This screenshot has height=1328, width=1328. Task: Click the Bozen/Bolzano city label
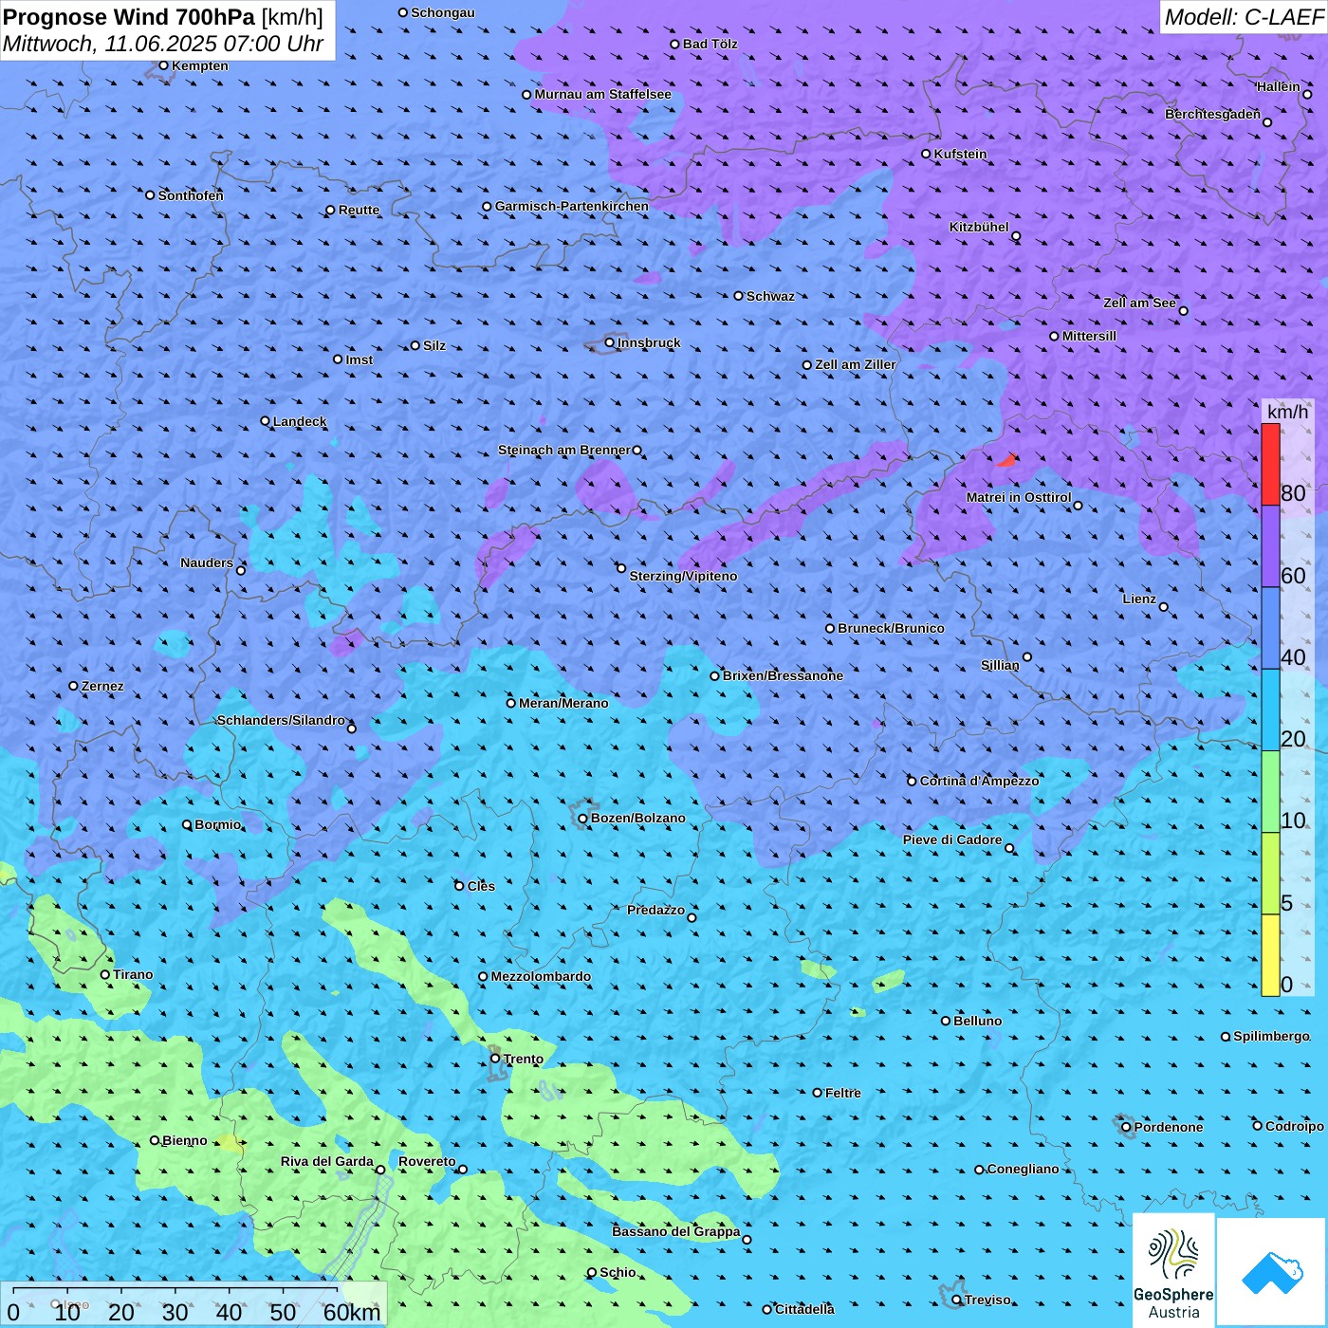[637, 818]
